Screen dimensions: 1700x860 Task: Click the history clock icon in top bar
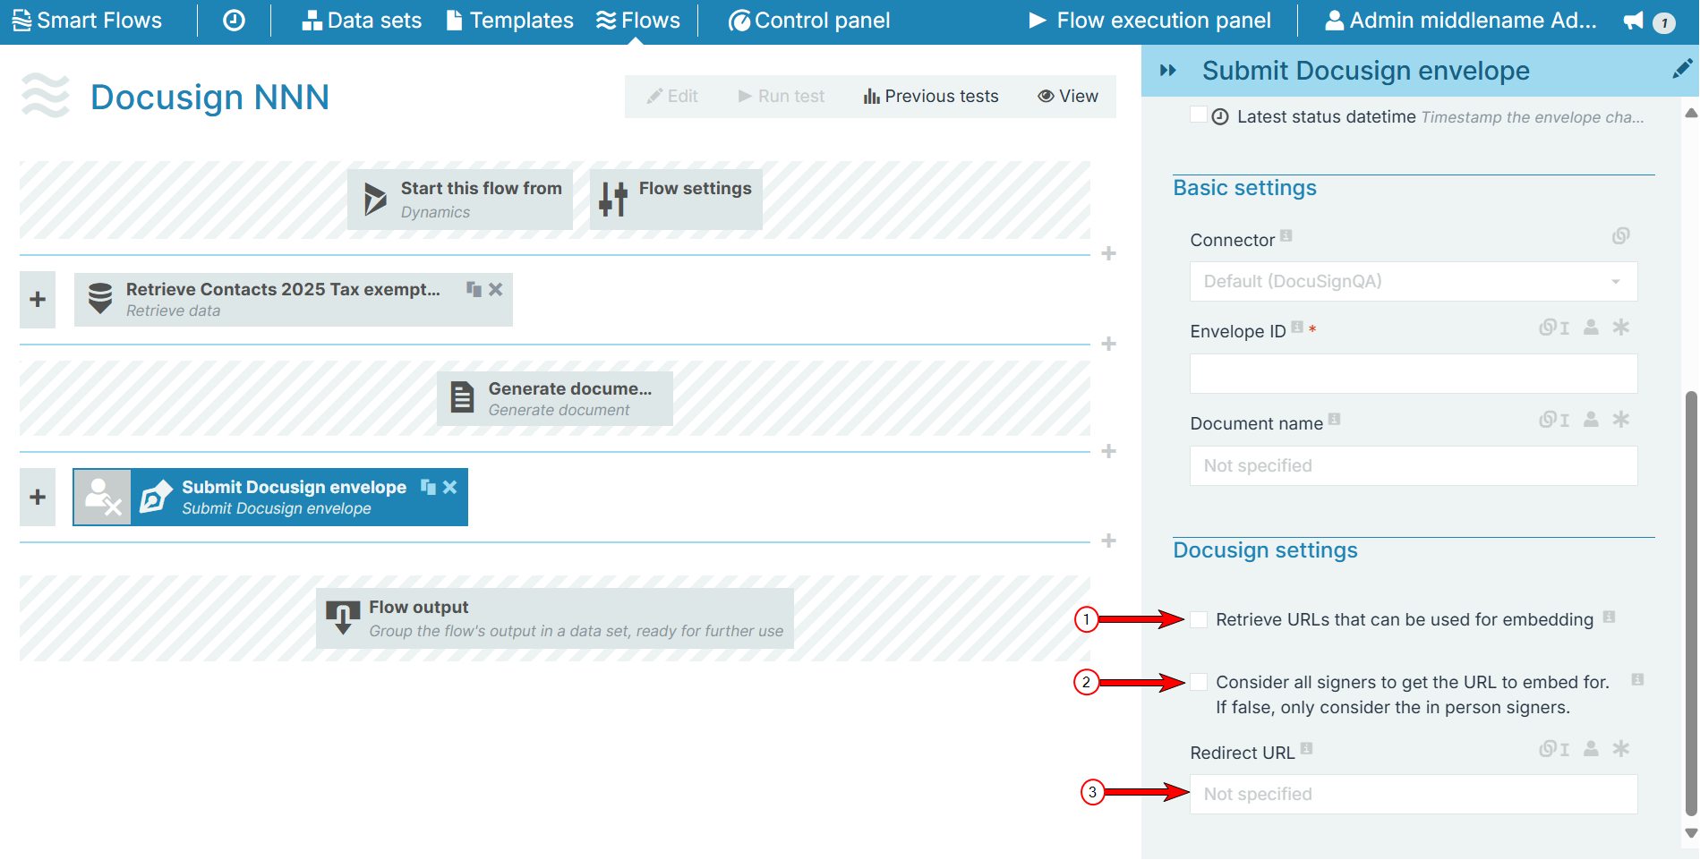(233, 20)
